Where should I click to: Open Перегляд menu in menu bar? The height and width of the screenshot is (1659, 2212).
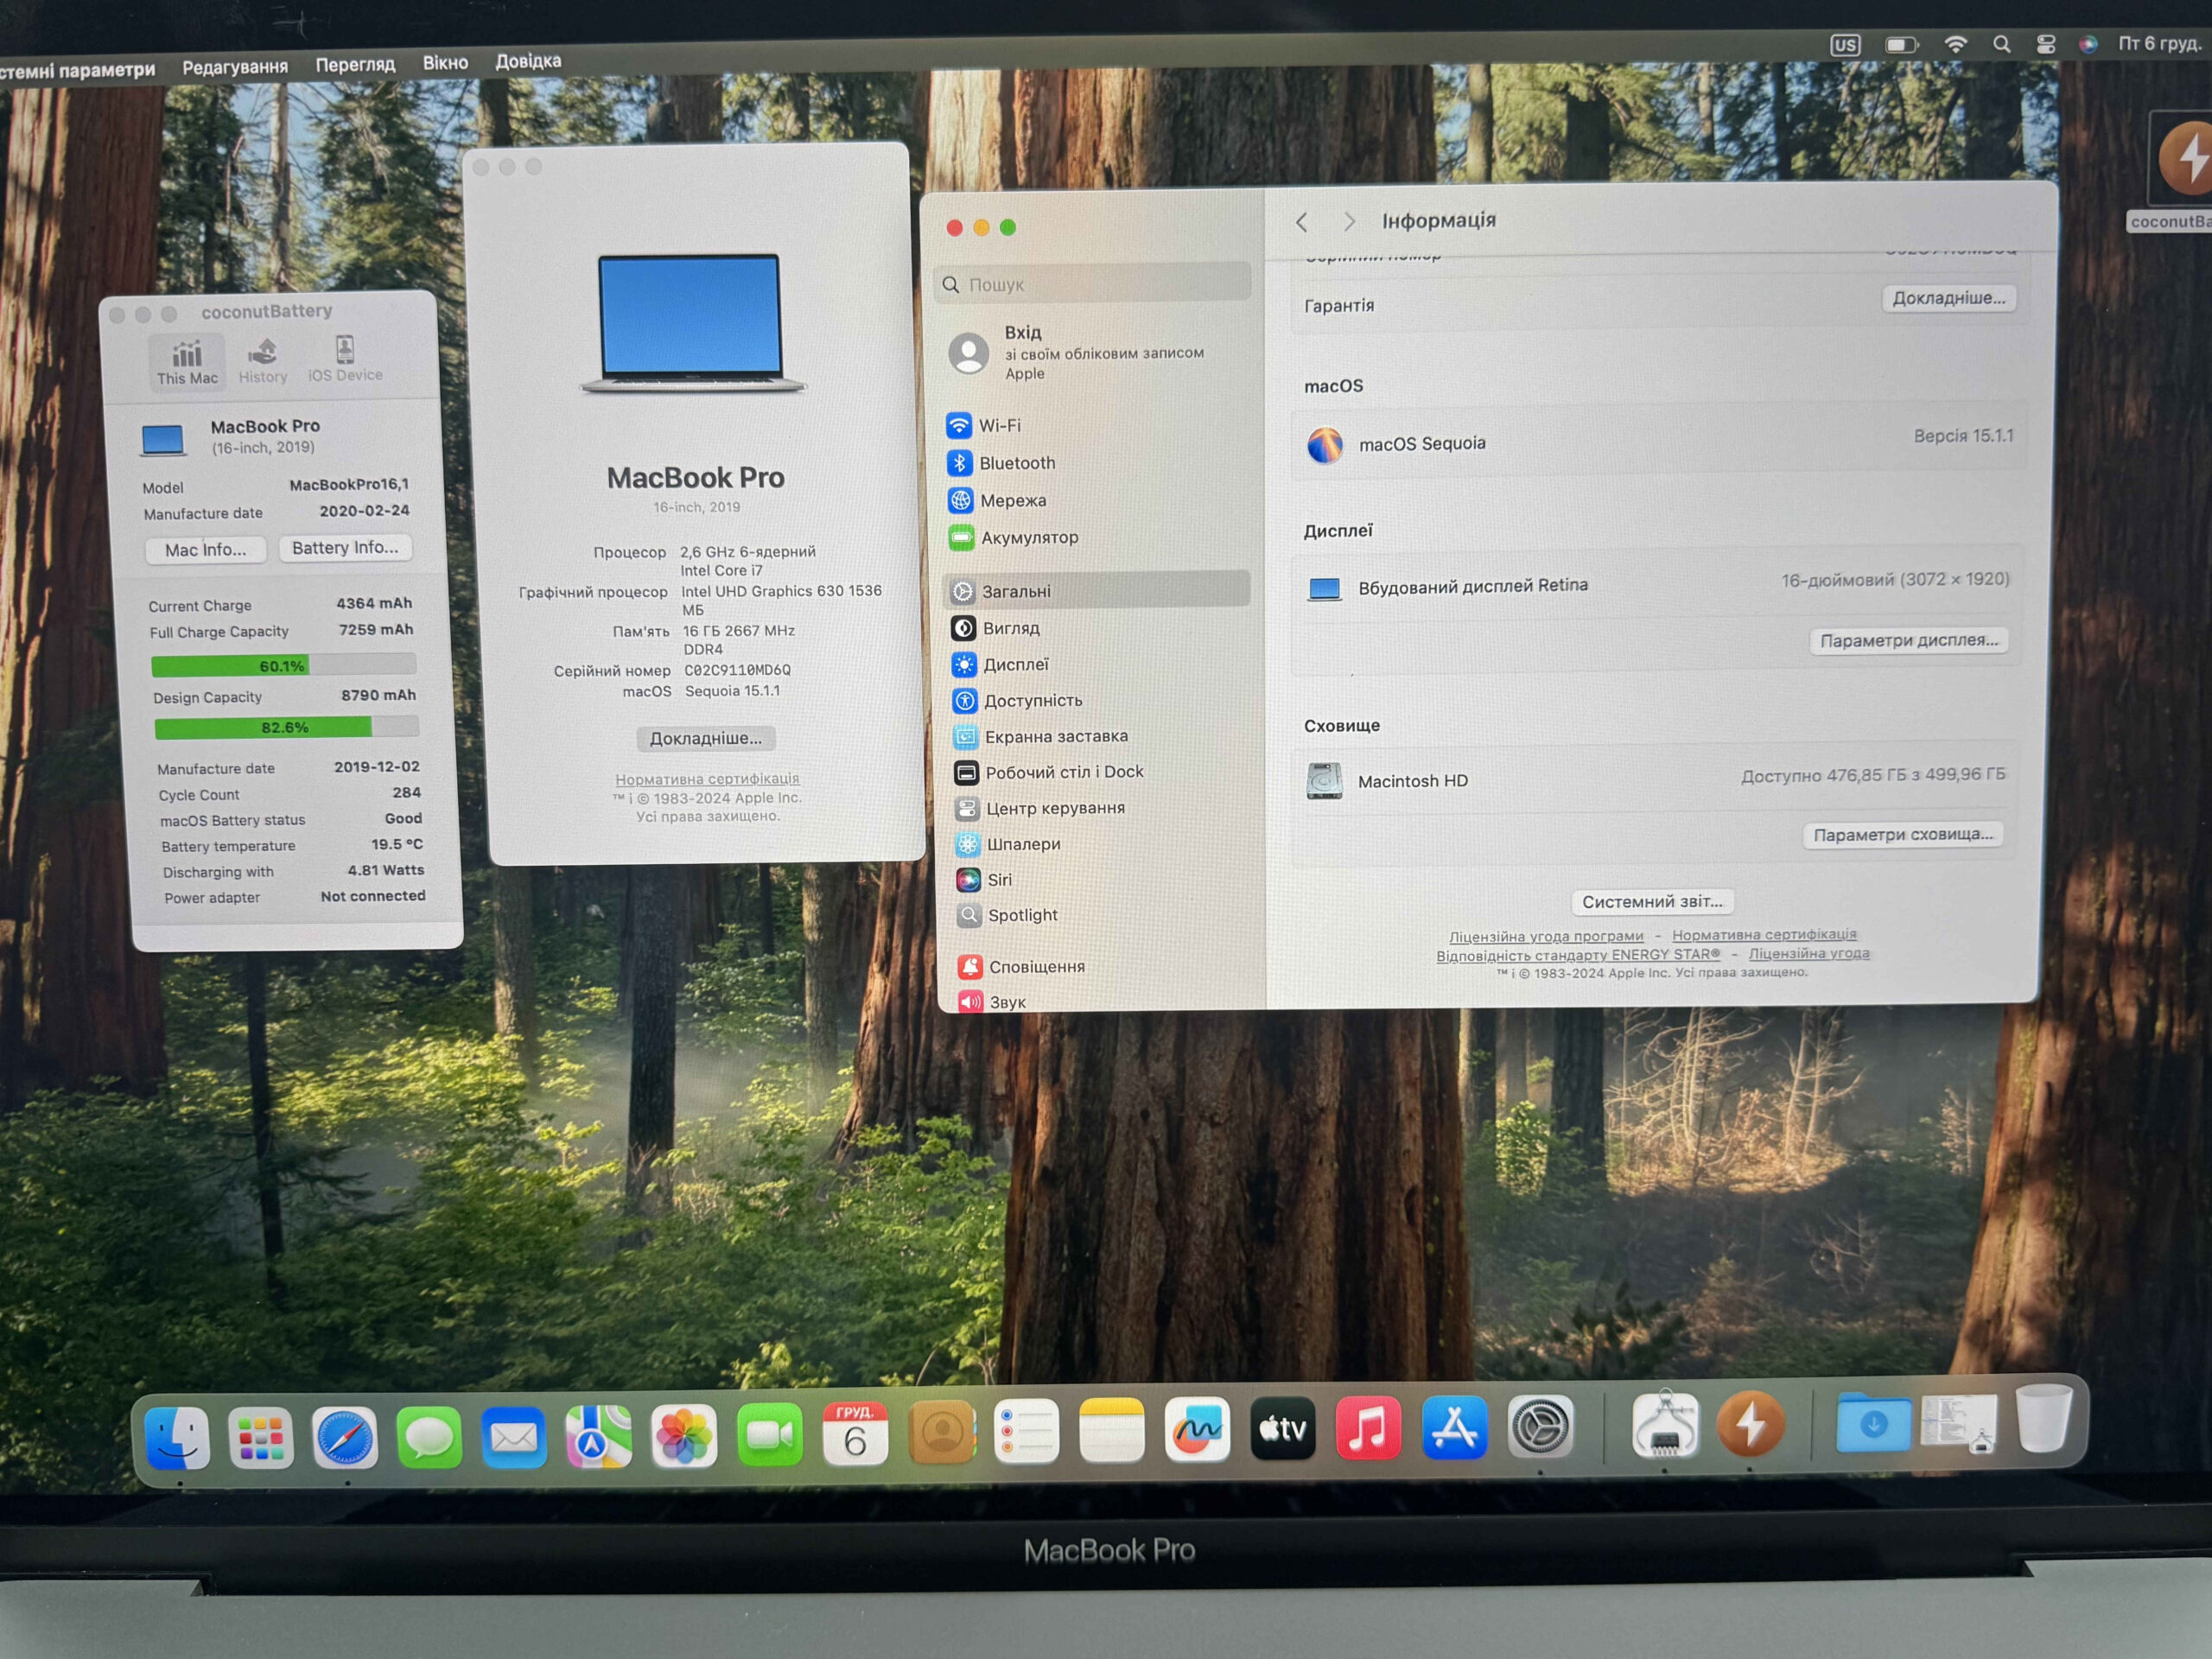click(355, 64)
